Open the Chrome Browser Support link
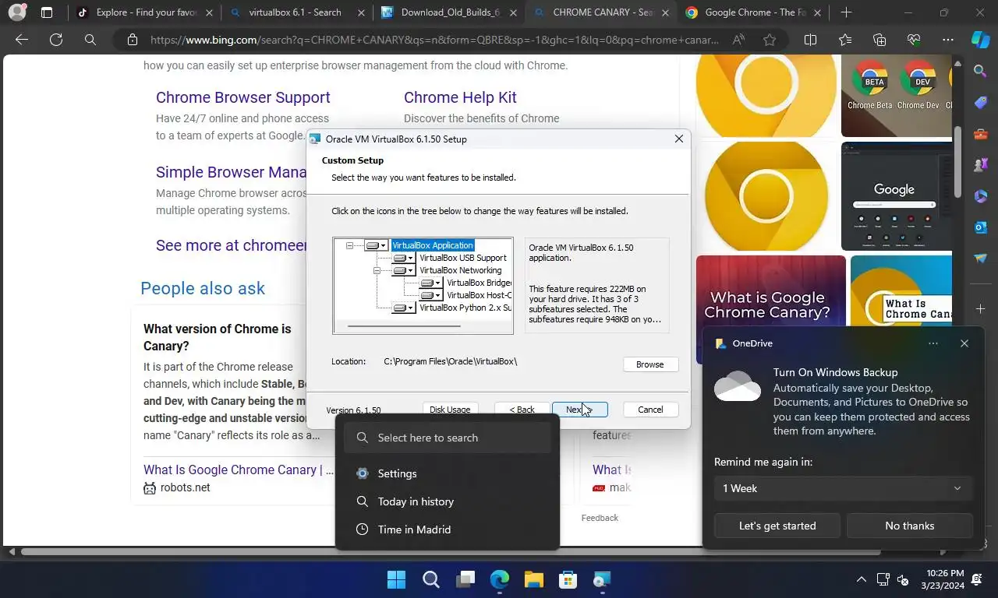 pyautogui.click(x=243, y=97)
